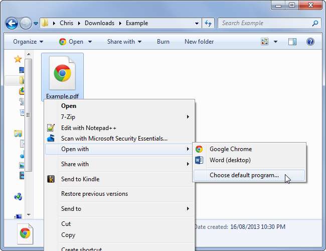Choose Copy in the context menu
Viewport: 326px width, 251px height.
tap(120, 235)
